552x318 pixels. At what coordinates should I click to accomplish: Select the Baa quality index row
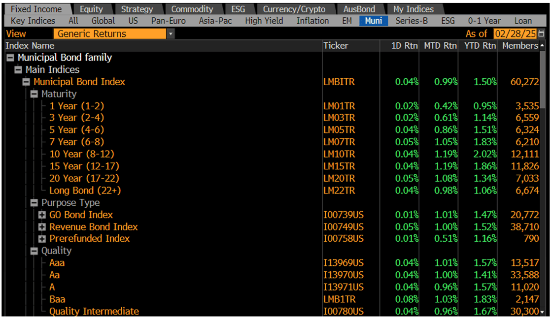click(x=57, y=299)
